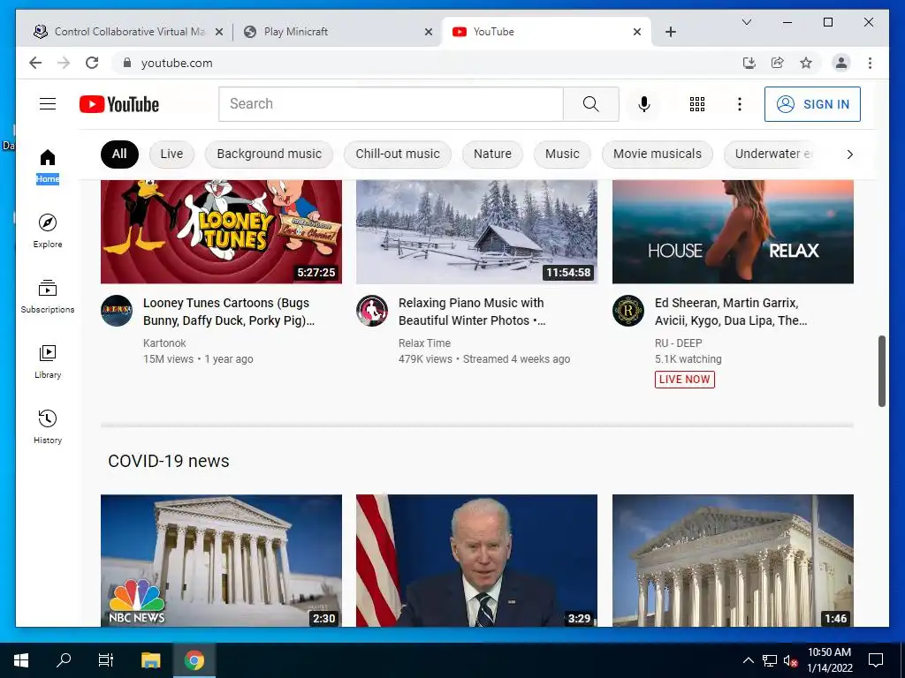Show more category chips with the arrow

[849, 154]
